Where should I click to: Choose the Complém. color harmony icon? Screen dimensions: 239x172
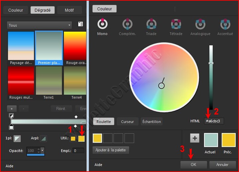point(127,24)
